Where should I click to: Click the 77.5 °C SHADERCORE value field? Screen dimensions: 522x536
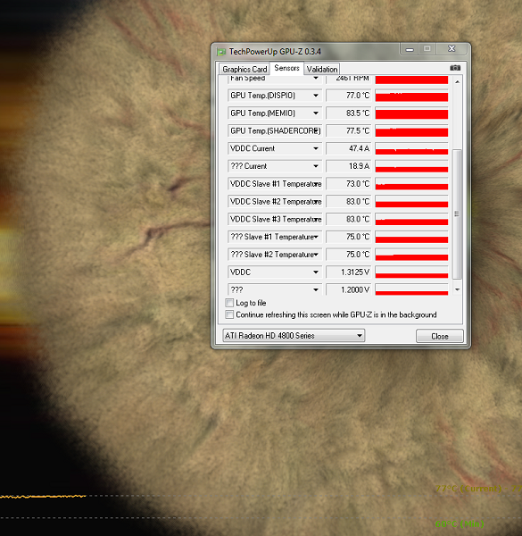(x=349, y=131)
